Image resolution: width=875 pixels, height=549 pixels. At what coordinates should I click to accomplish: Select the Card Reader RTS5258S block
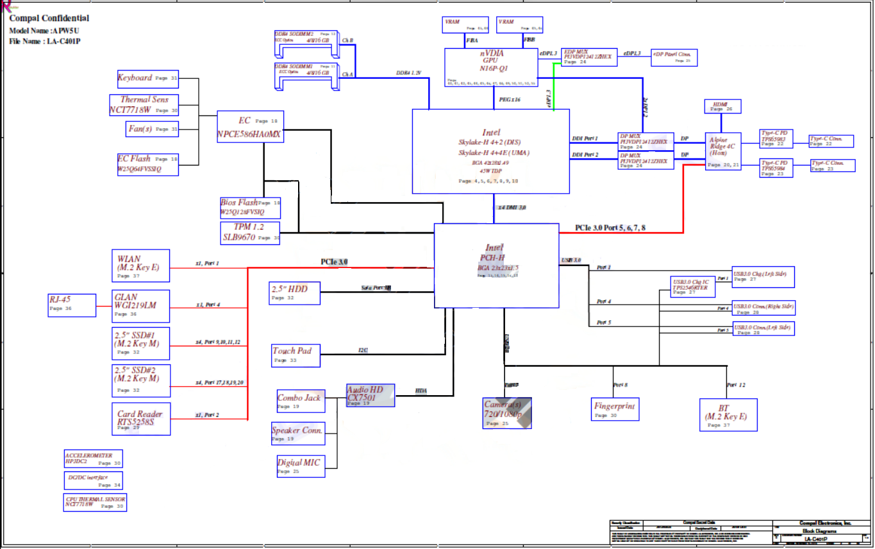(x=142, y=419)
